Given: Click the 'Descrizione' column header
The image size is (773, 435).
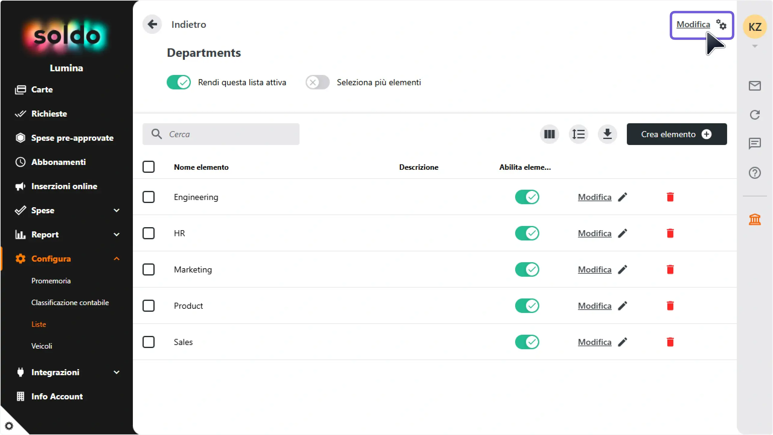Looking at the screenshot, I should 419,167.
